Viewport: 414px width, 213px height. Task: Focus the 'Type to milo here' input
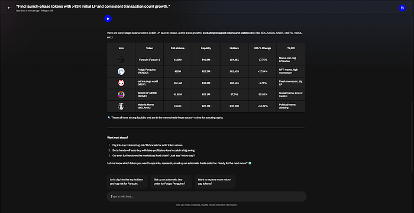[x=206, y=196]
